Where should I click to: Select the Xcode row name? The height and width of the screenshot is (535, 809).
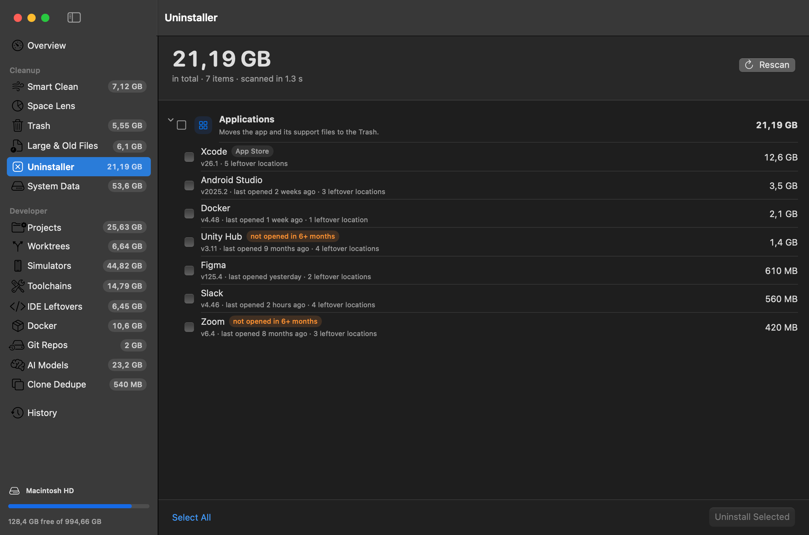(214, 152)
